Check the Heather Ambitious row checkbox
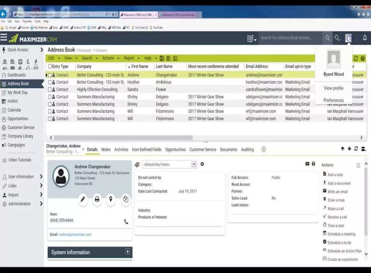This screenshot has width=371, height=273. (50, 82)
